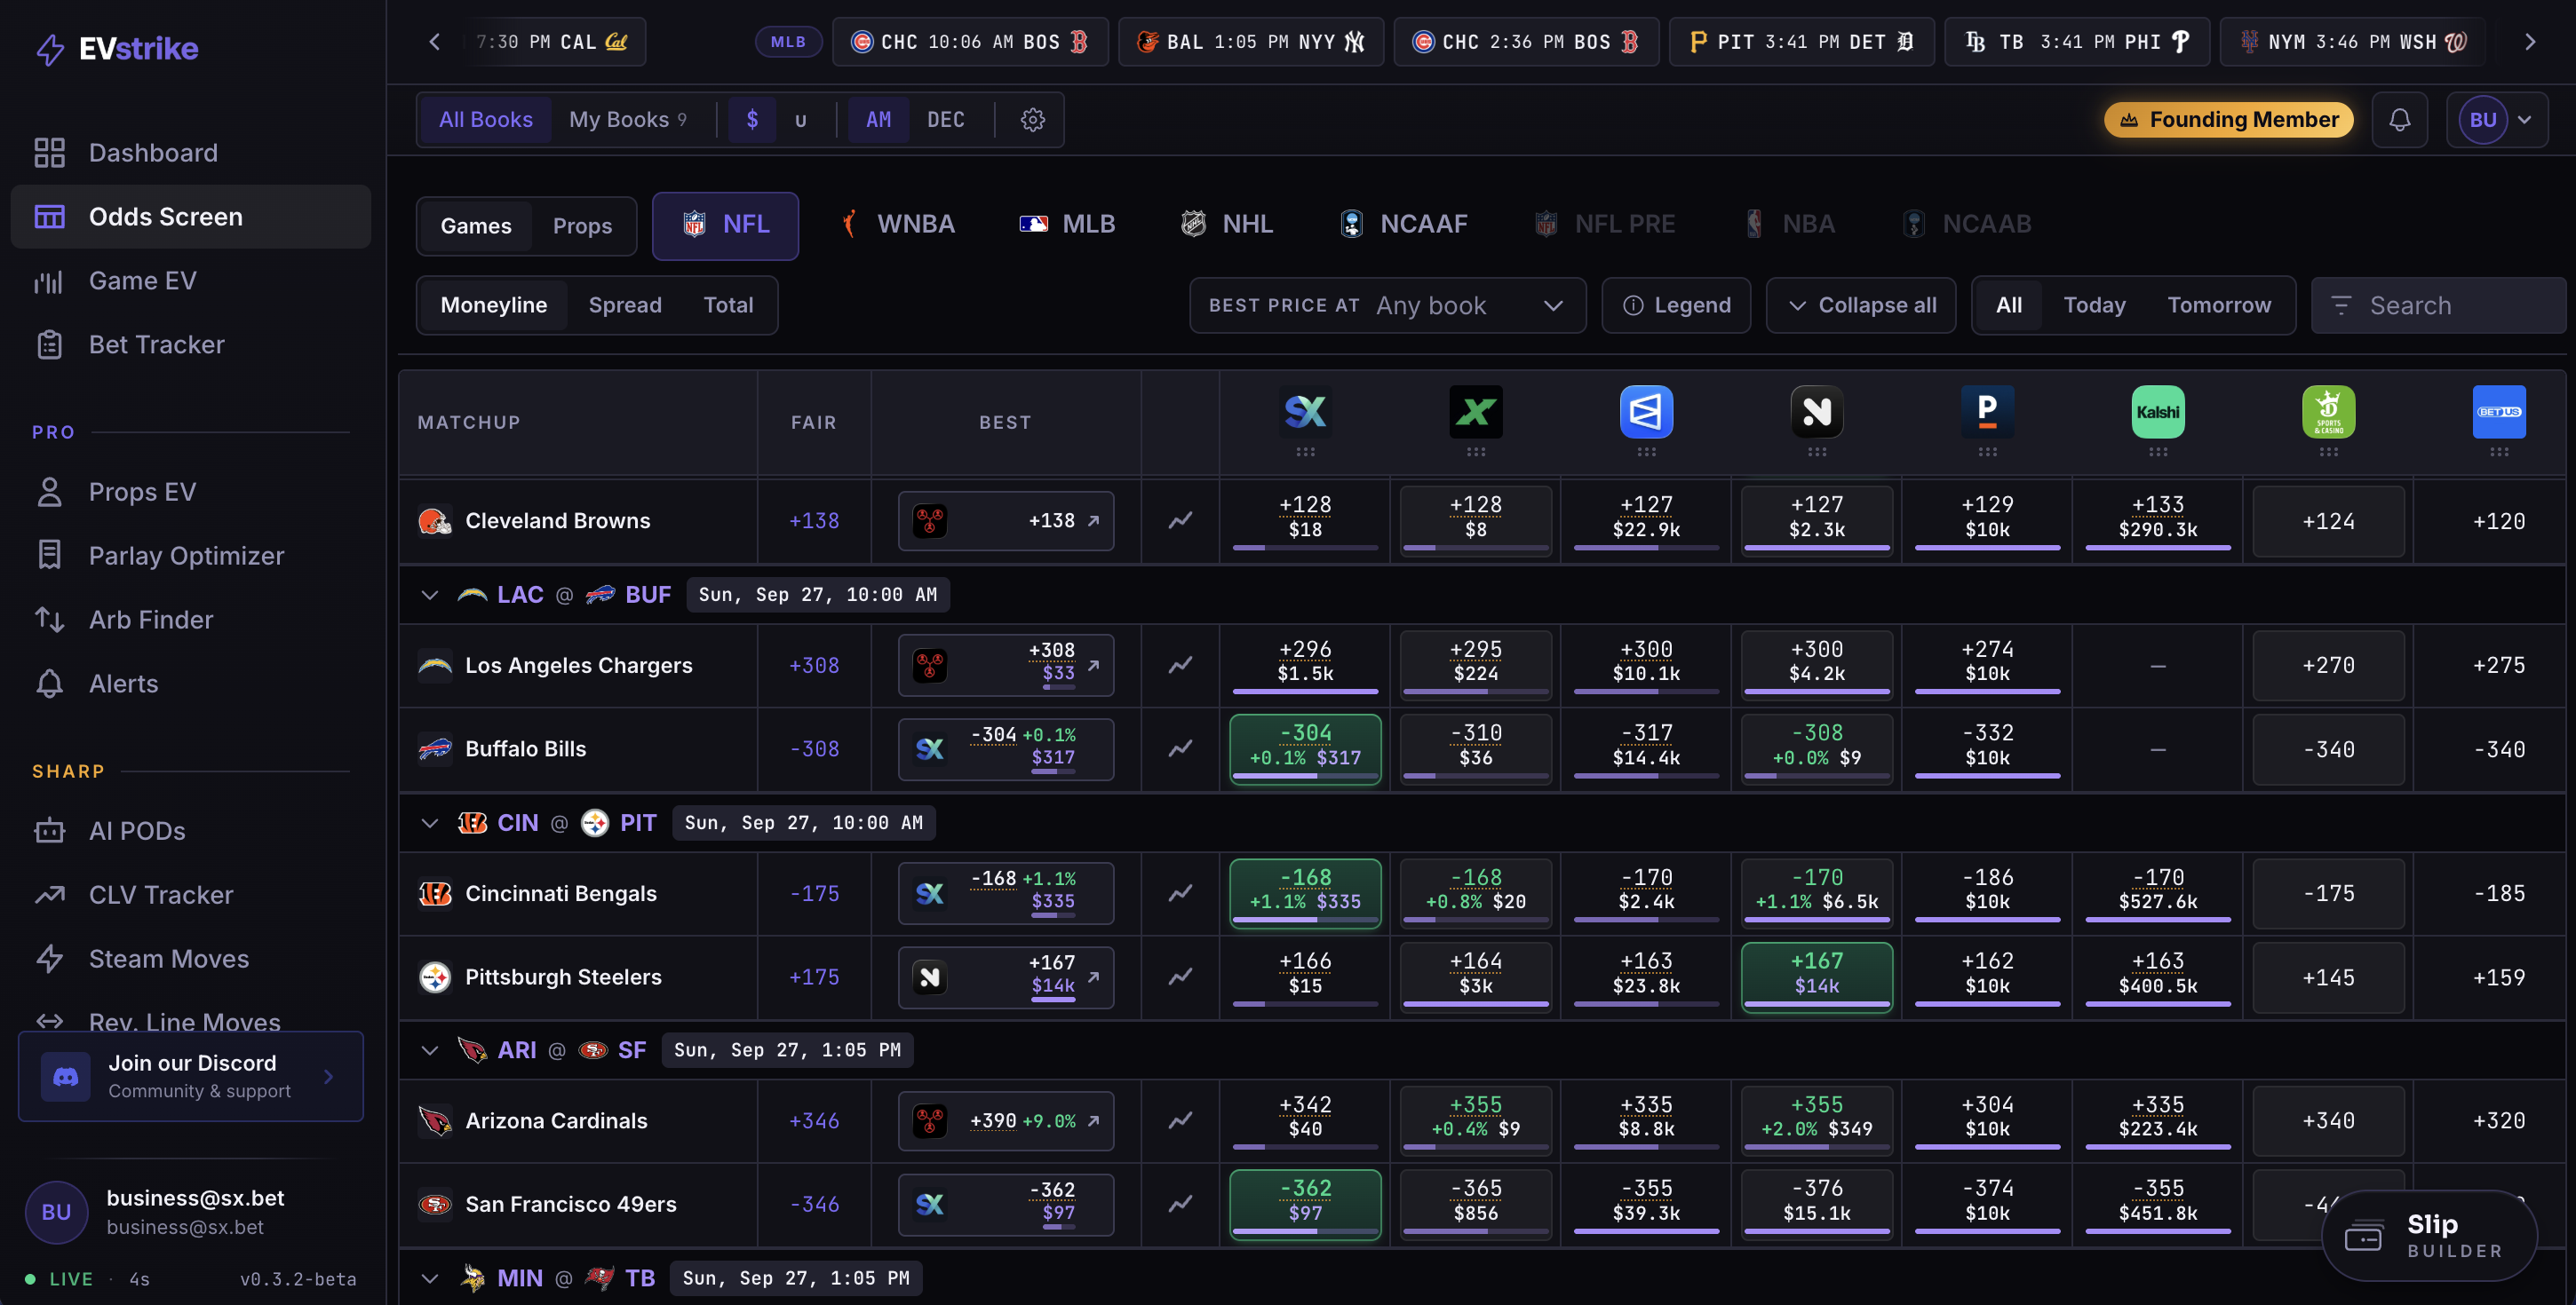Click the Discord icon in community banner
Viewport: 2576px width, 1305px height.
tap(66, 1076)
